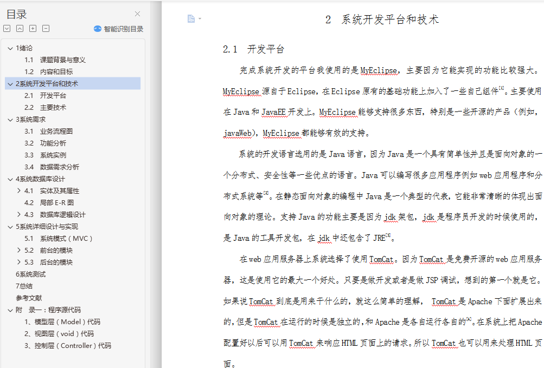The image size is (544, 368).
Task: Select 附 录一：程序源代码 entry
Action: [48, 310]
